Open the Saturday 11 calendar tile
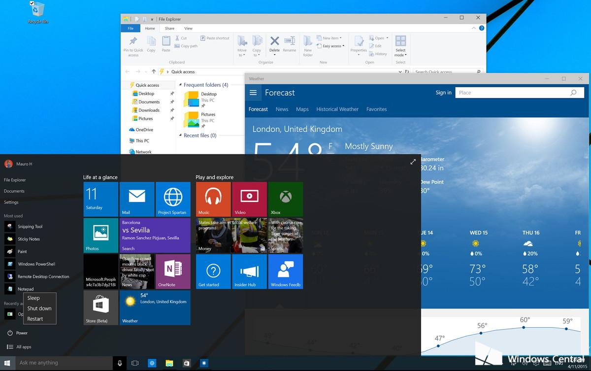Image resolution: width=591 pixels, height=371 pixels. (101, 199)
